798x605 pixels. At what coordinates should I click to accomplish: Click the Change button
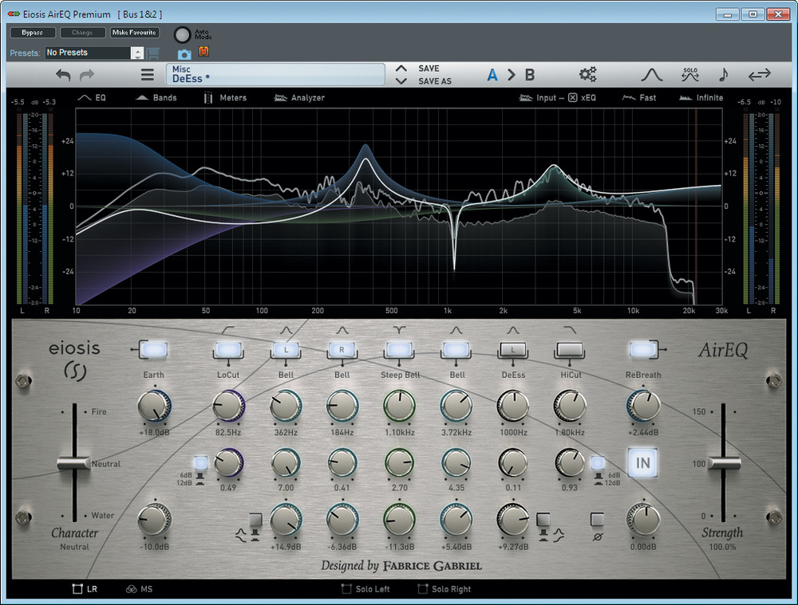click(82, 33)
